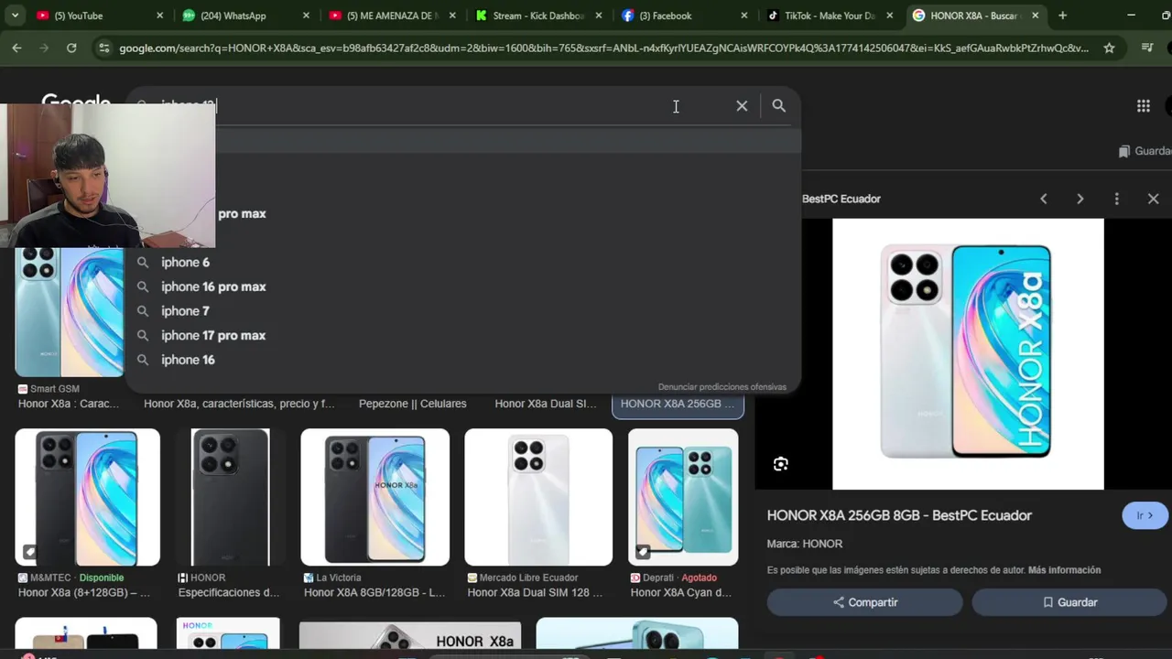
Task: Reload the page with the refresh icon
Action: coord(71,48)
